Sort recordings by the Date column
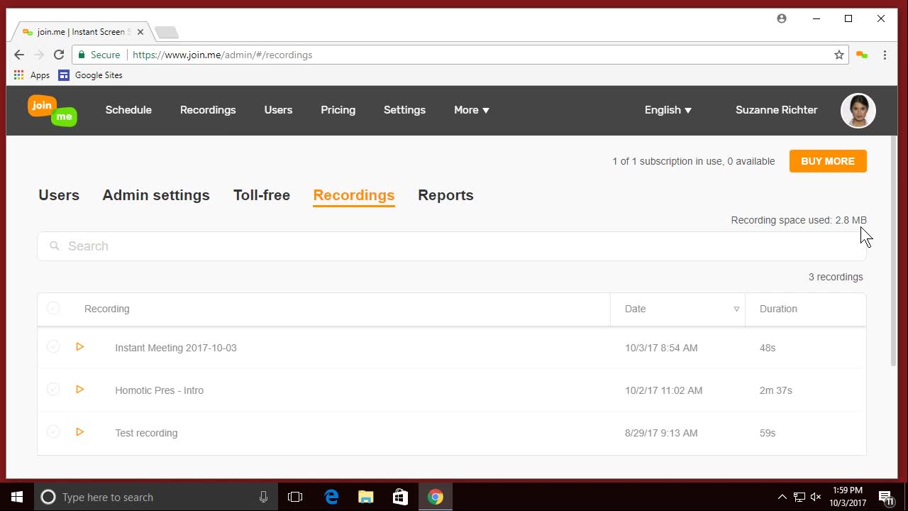Viewport: 908px width, 511px height. point(677,309)
